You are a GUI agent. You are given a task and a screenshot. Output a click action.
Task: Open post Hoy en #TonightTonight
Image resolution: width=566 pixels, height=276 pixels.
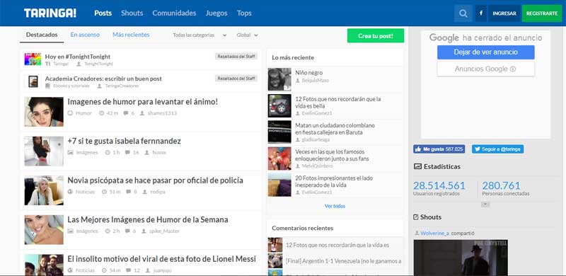(x=78, y=57)
